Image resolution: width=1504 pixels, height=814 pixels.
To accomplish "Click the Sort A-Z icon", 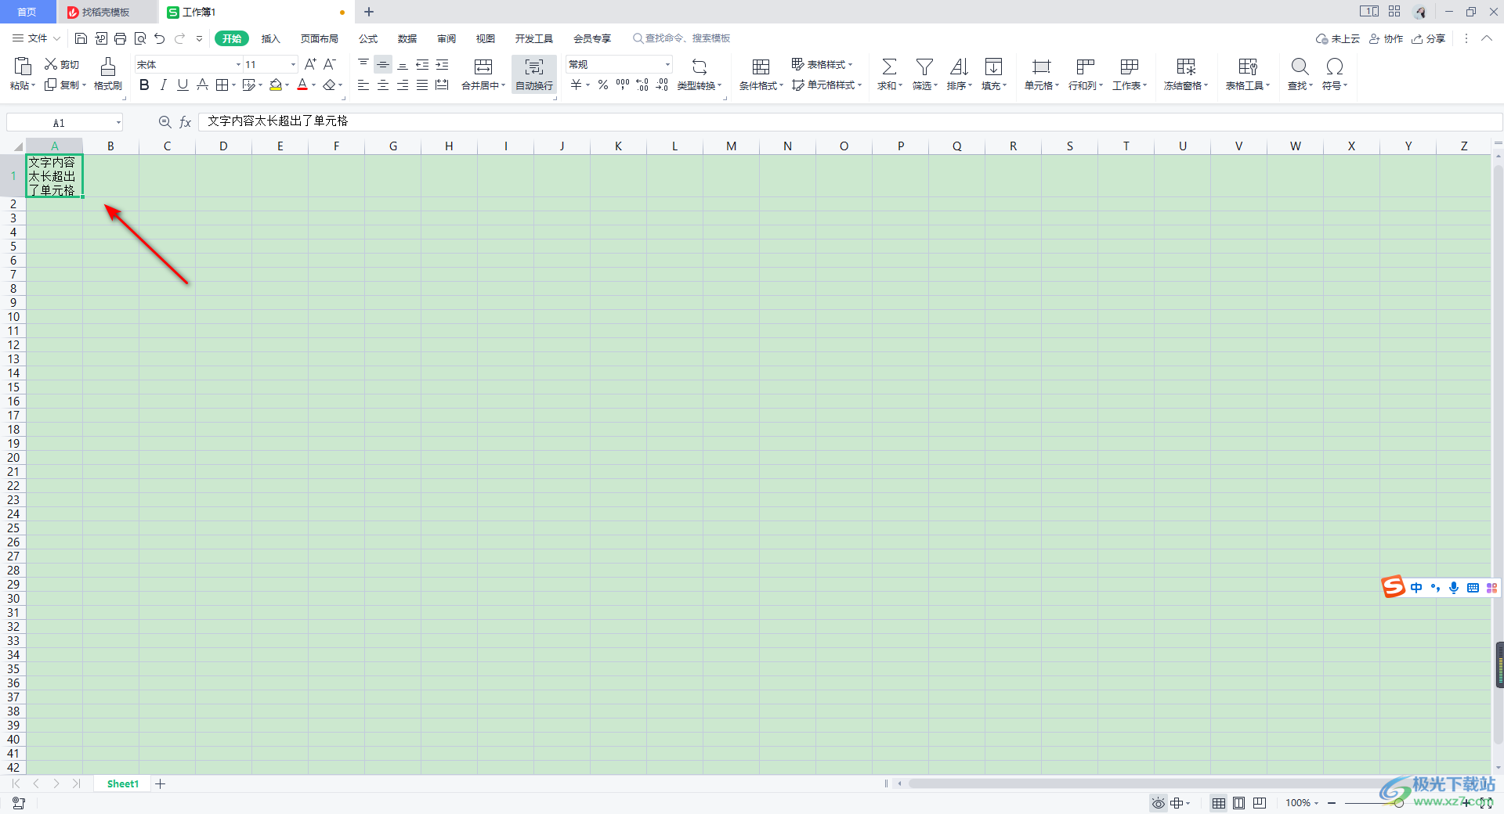I will (959, 67).
